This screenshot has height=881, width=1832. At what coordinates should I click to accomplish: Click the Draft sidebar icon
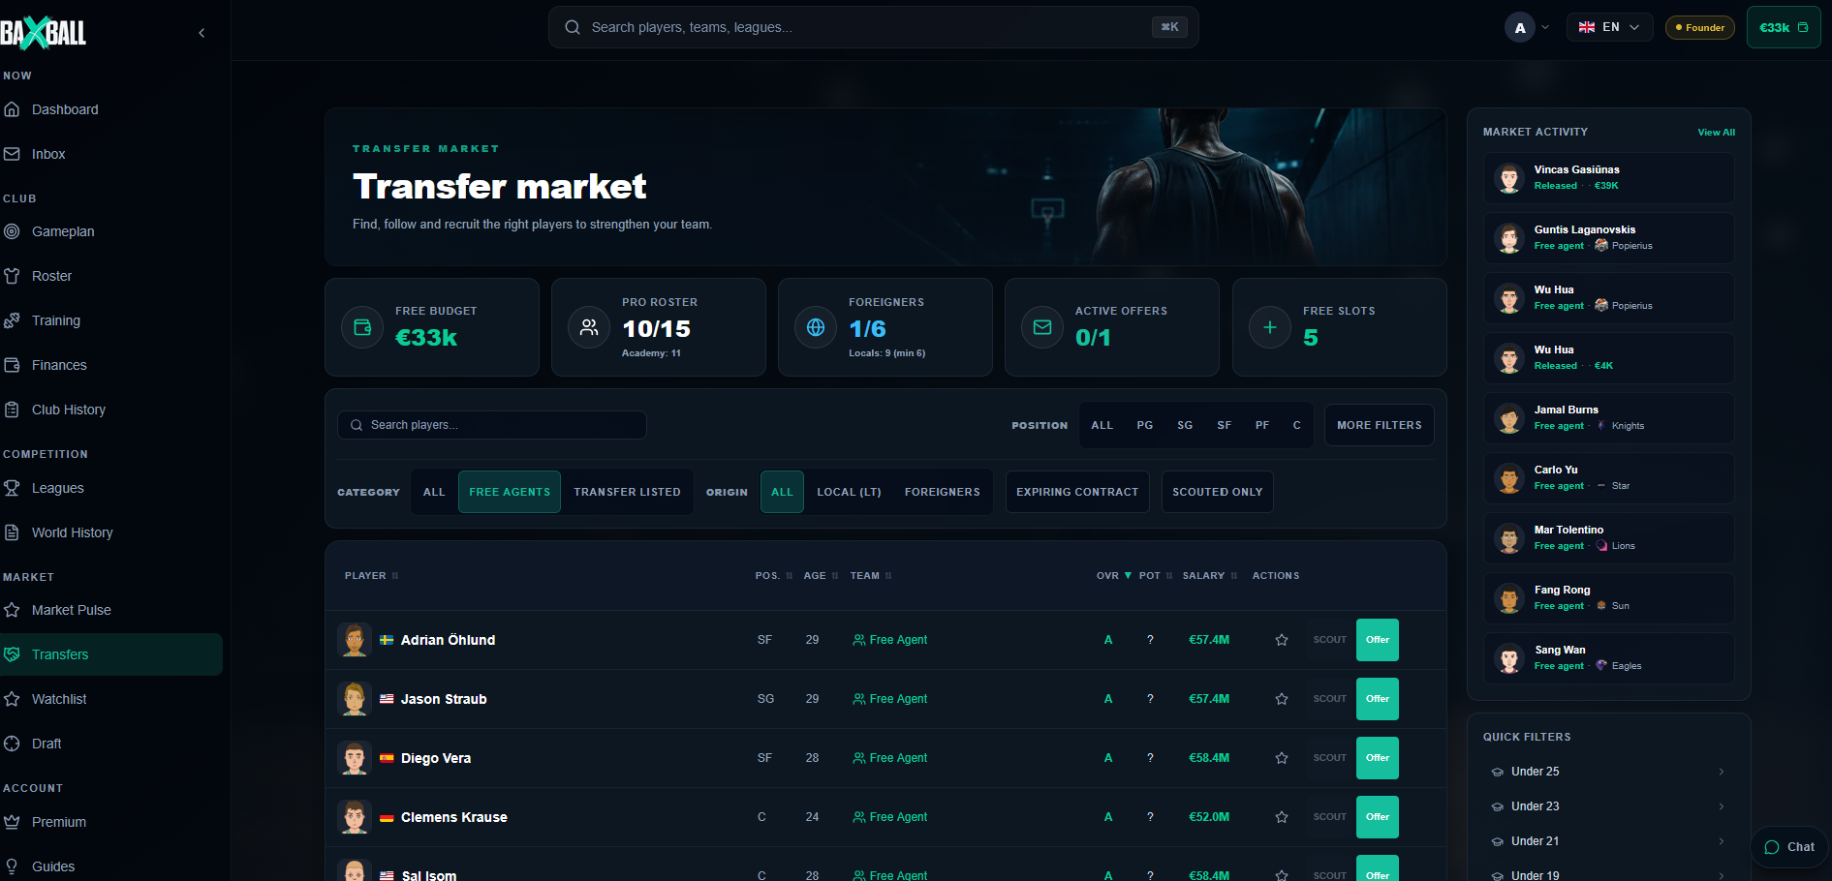12,744
